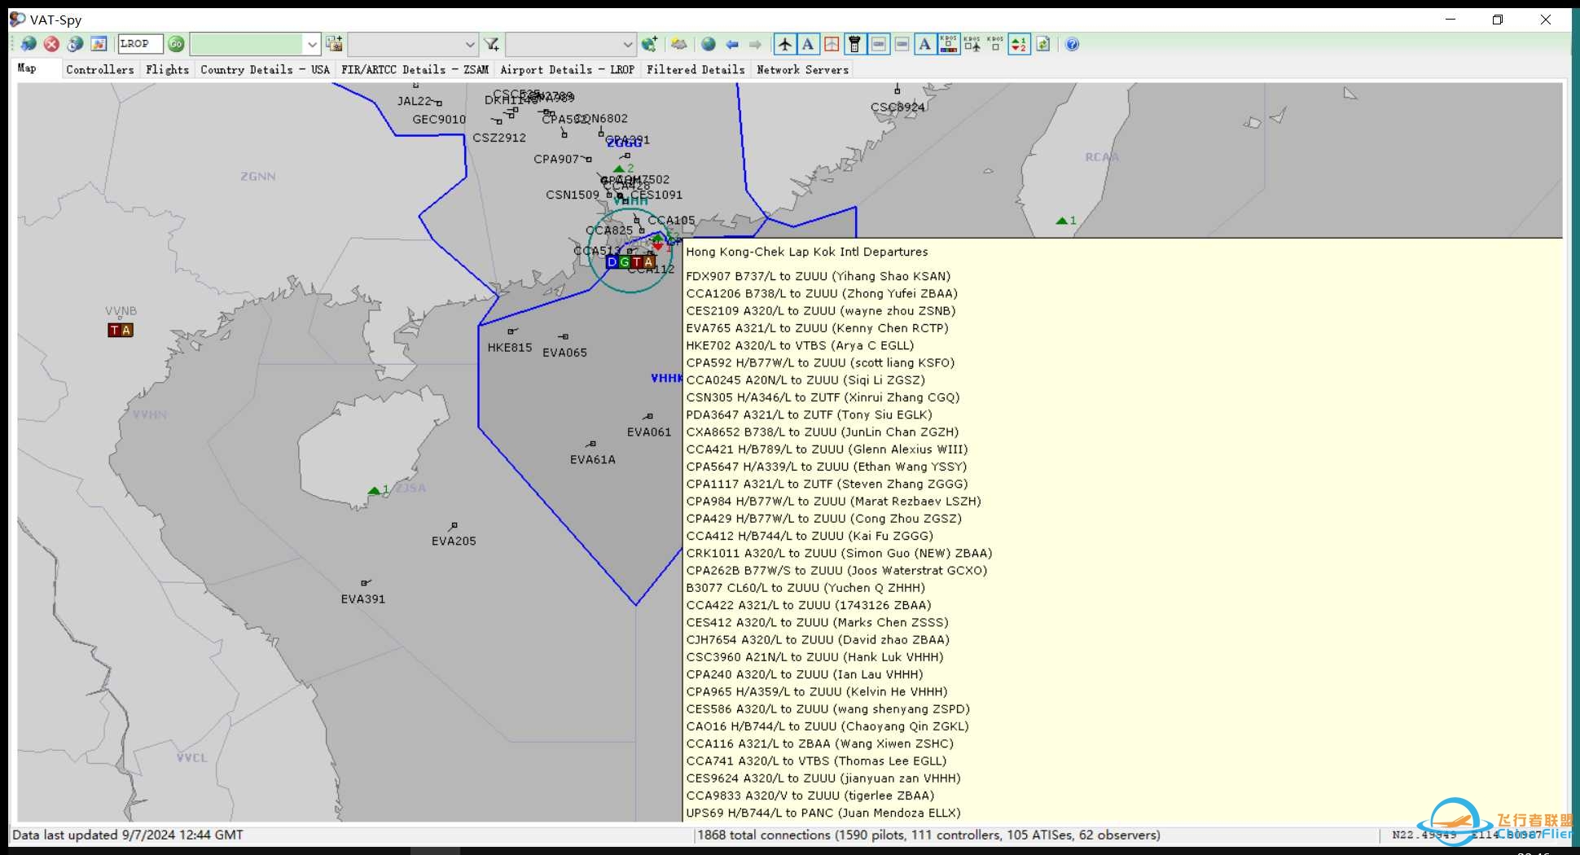Toggle the second grey box toolbar button
The height and width of the screenshot is (855, 1580).
pos(902,44)
